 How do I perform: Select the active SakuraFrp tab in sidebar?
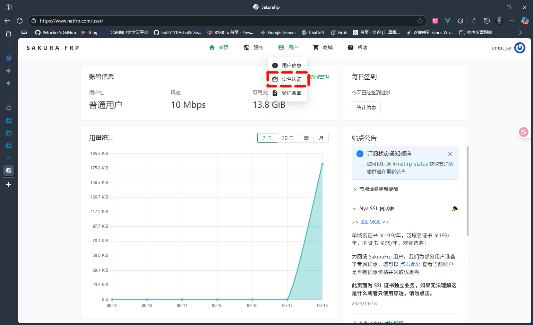(x=9, y=170)
